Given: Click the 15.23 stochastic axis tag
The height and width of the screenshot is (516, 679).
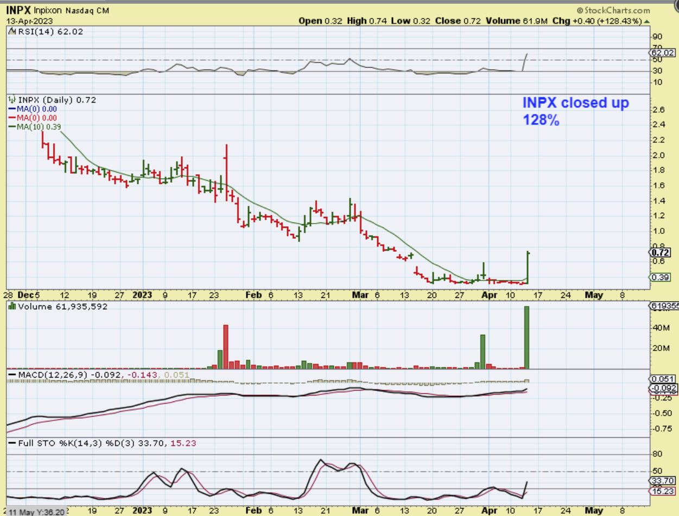Looking at the screenshot, I should tap(664, 491).
